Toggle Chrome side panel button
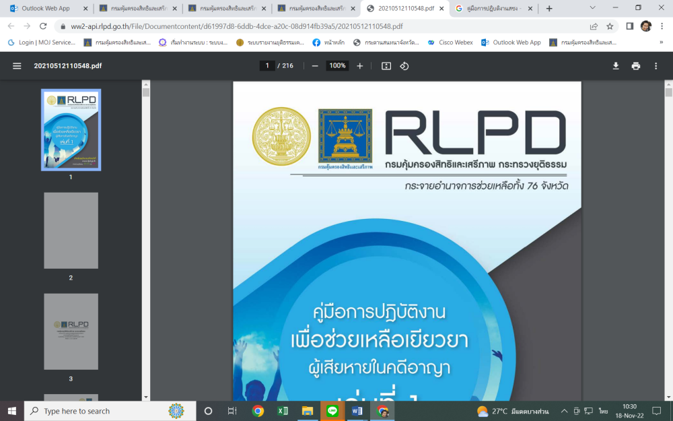The width and height of the screenshot is (673, 421). 629,26
